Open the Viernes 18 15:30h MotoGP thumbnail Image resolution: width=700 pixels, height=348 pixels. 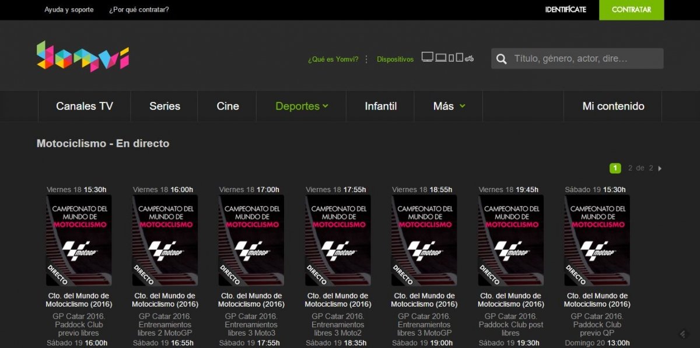tap(79, 240)
